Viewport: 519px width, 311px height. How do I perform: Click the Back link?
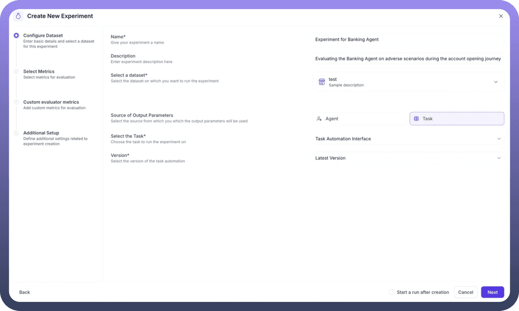tap(25, 292)
